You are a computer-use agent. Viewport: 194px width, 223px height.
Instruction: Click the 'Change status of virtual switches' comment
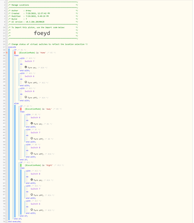pos(48,44)
